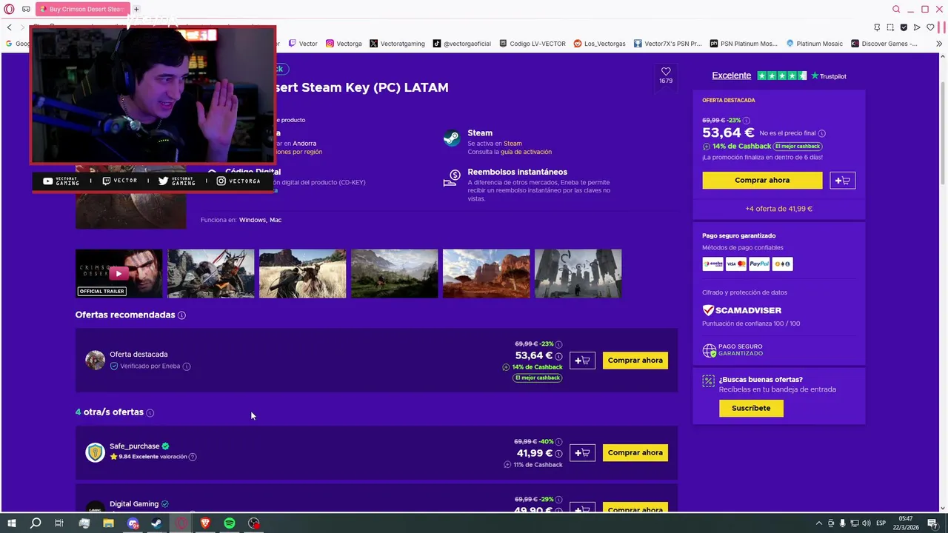Screen dimensions: 948x533
Task: Show info next to Safe_purchase valoración
Action: click(x=193, y=457)
